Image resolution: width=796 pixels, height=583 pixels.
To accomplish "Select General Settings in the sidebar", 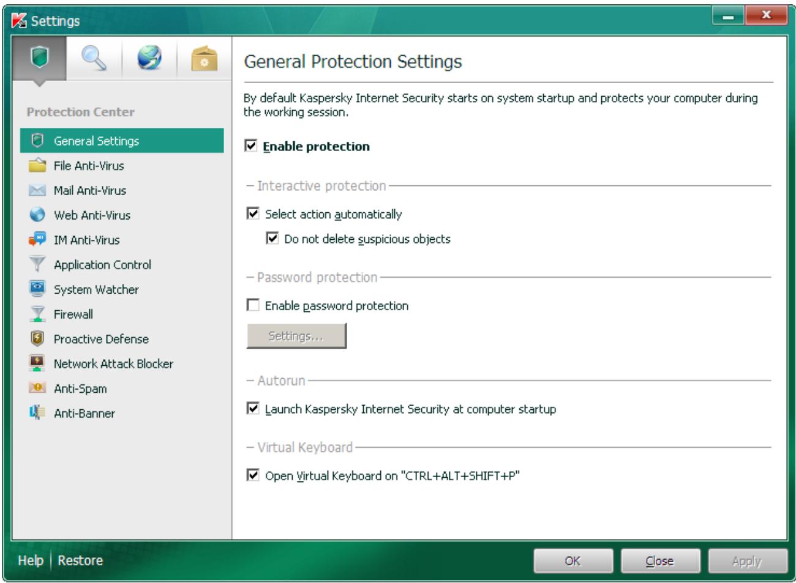I will click(x=122, y=141).
